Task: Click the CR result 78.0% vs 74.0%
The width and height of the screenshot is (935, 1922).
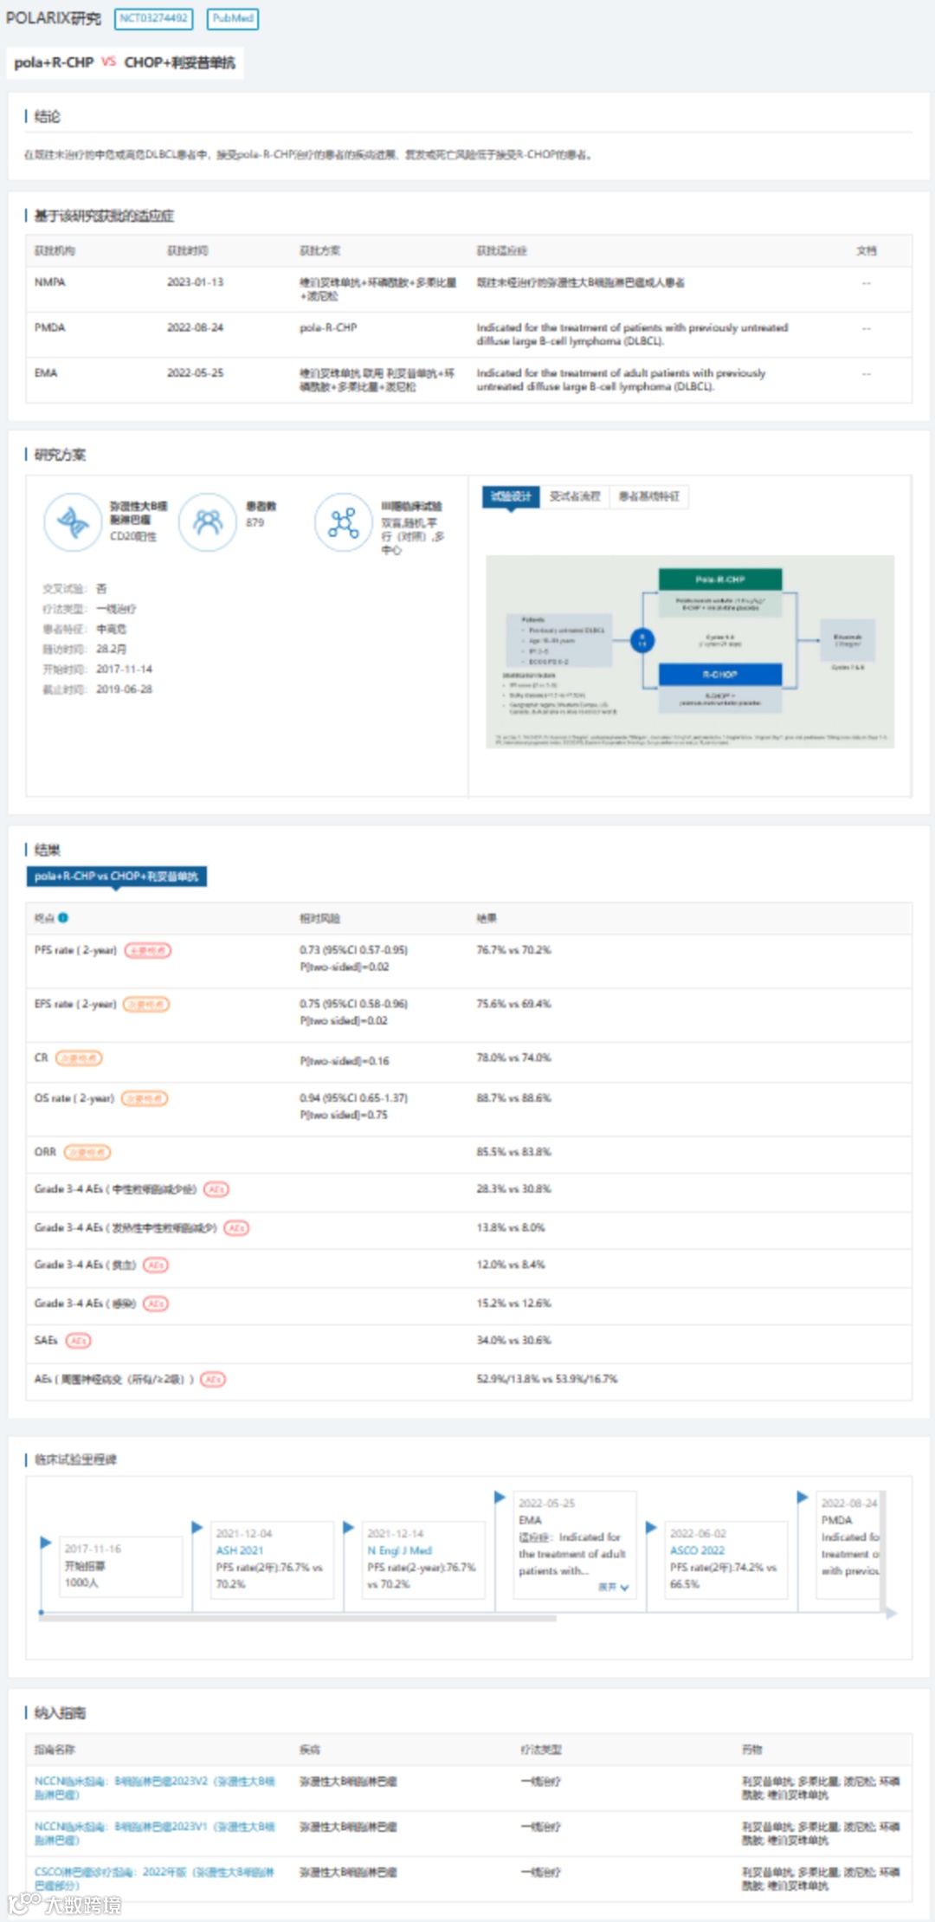Action: tap(513, 1058)
